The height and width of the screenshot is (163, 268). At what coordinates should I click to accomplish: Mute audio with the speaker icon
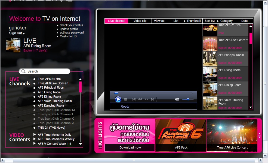[177, 99]
